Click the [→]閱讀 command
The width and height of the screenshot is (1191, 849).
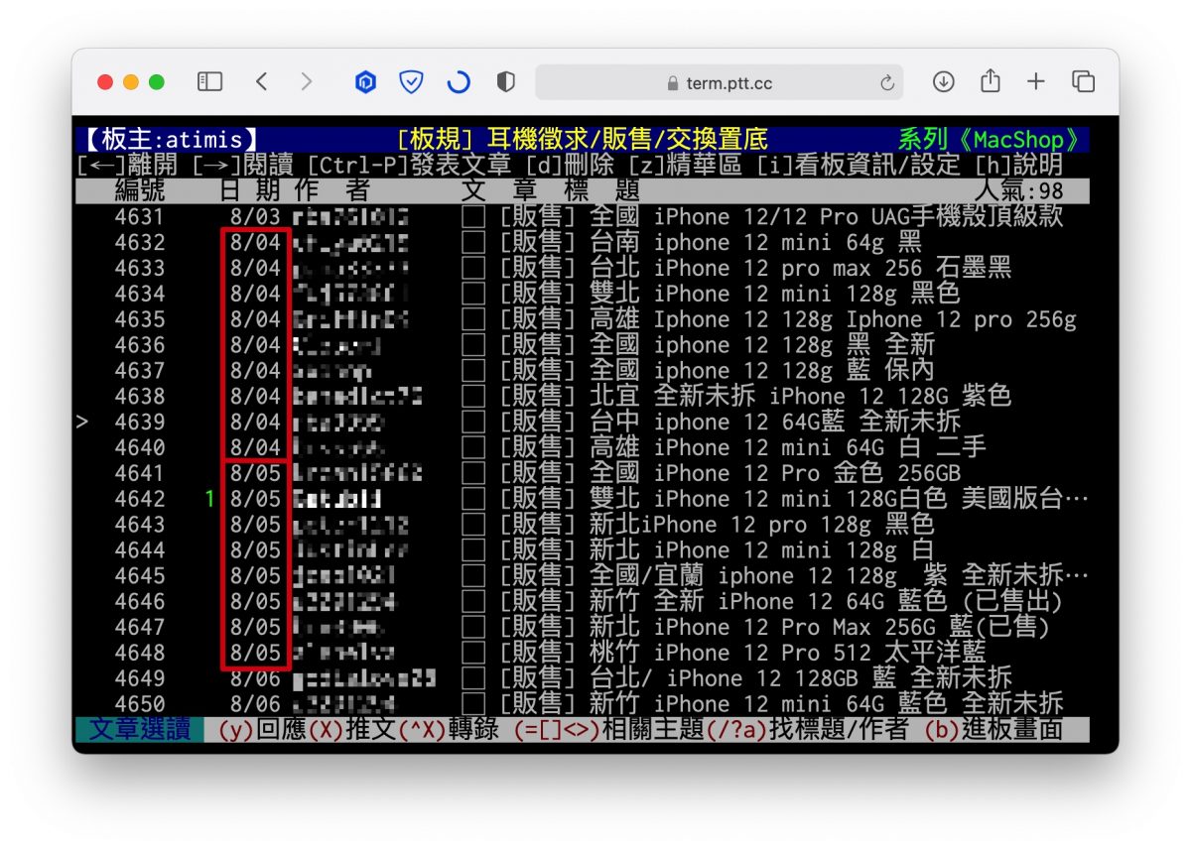(x=242, y=166)
